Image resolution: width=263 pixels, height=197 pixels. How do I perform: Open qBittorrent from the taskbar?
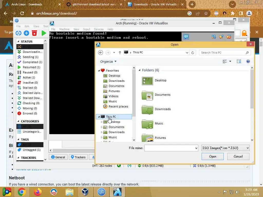tap(101, 192)
